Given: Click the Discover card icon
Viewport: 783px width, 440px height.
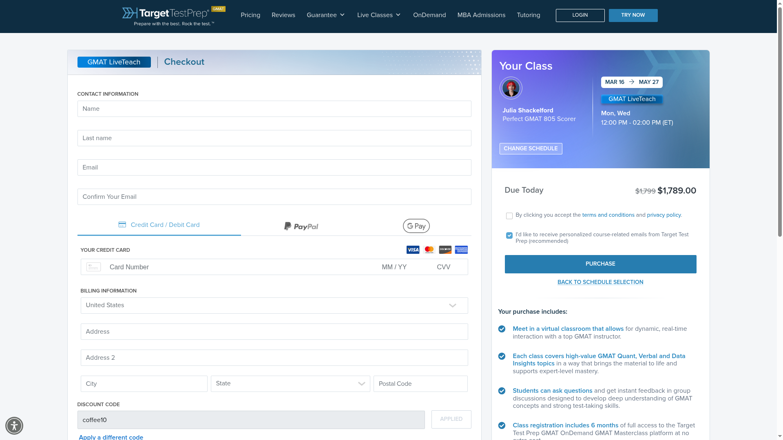Looking at the screenshot, I should pos(445,250).
